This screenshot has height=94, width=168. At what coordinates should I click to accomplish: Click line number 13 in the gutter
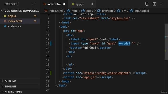pyautogui.click(x=48, y=44)
